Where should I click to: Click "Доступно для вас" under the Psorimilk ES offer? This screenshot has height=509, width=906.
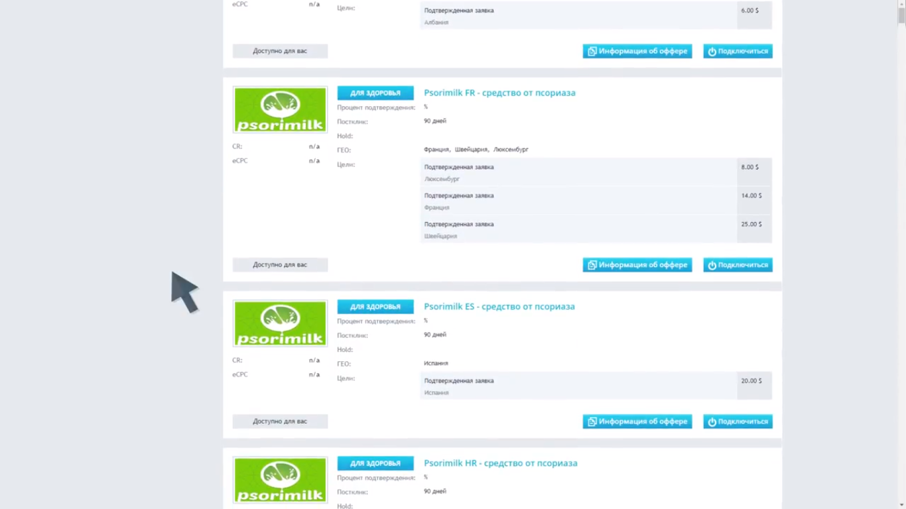pyautogui.click(x=279, y=421)
